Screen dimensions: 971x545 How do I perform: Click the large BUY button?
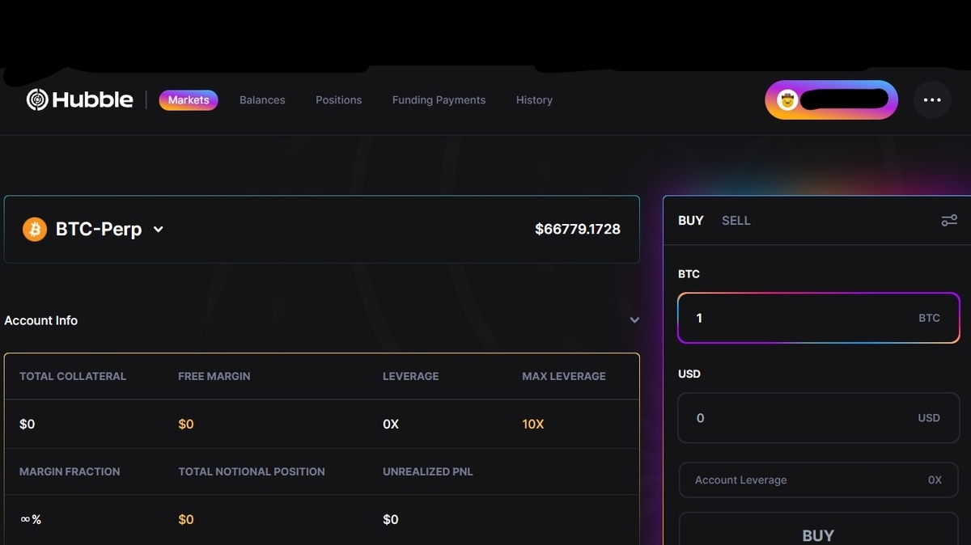click(x=818, y=529)
